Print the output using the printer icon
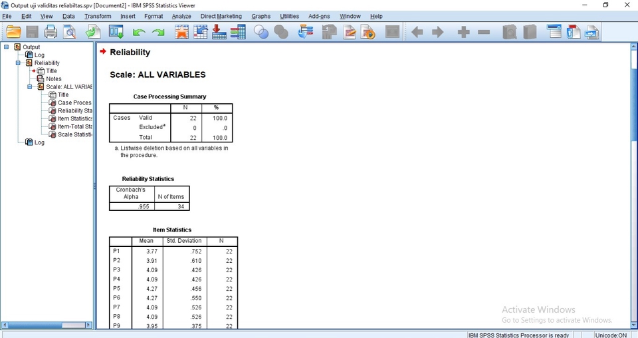638x338 pixels. [x=51, y=32]
